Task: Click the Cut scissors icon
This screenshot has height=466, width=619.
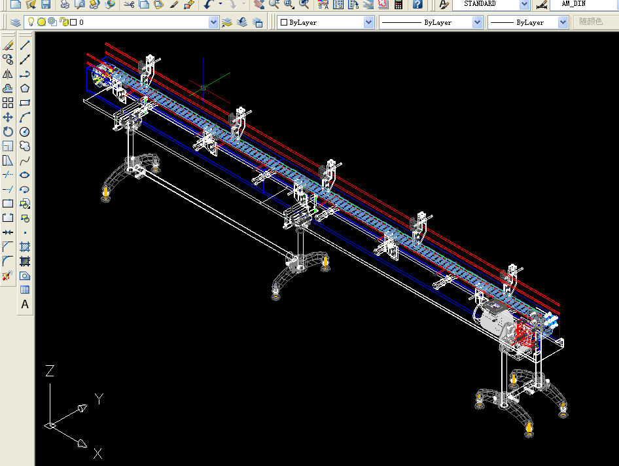Action: (x=129, y=4)
